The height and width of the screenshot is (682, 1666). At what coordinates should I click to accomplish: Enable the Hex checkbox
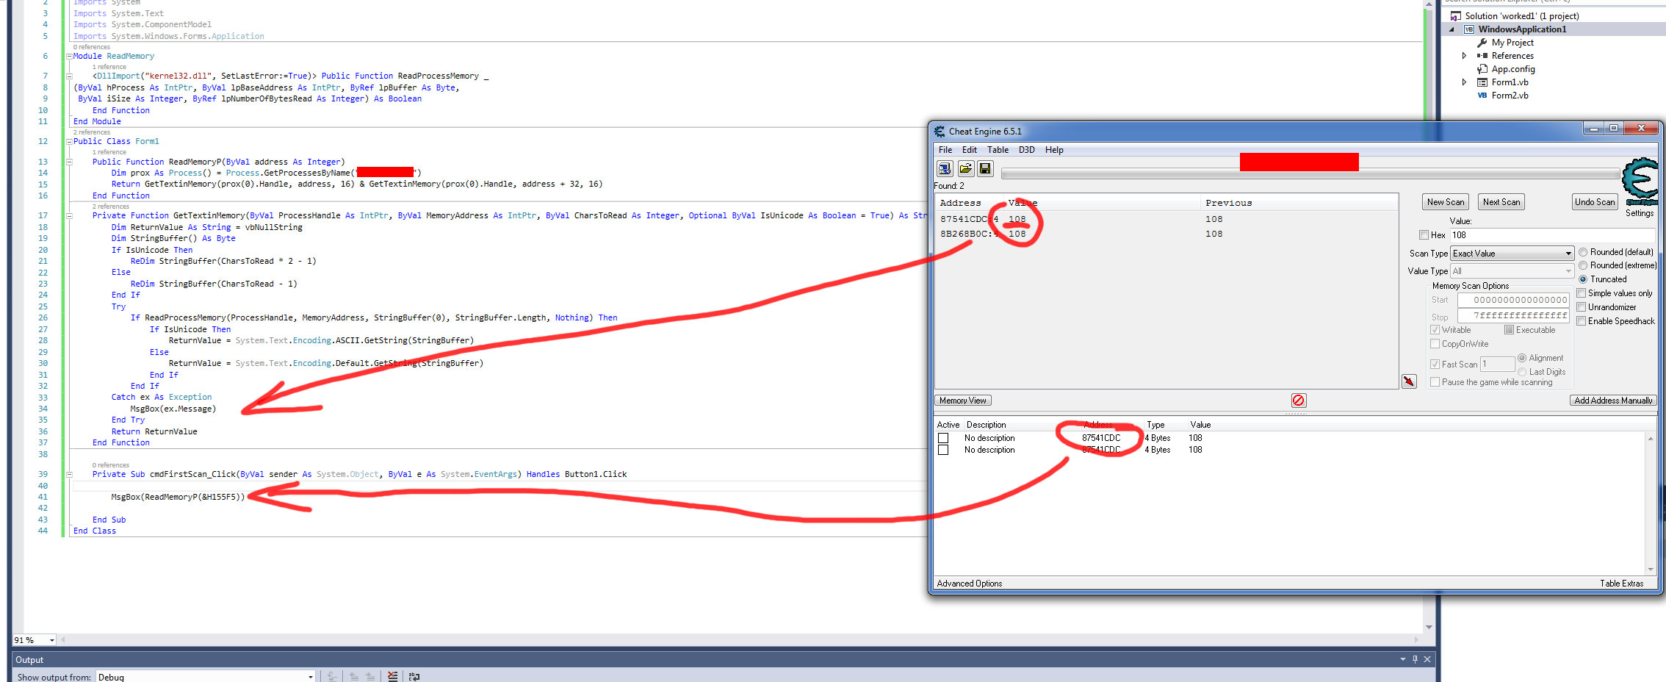tap(1424, 235)
